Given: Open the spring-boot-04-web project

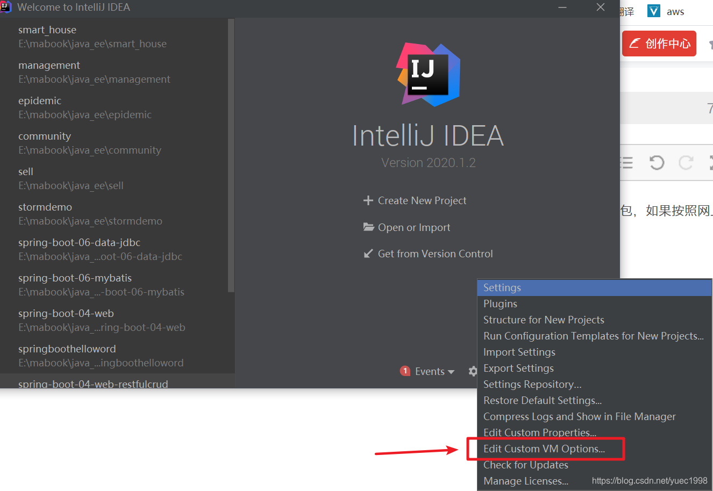Looking at the screenshot, I should [114, 320].
